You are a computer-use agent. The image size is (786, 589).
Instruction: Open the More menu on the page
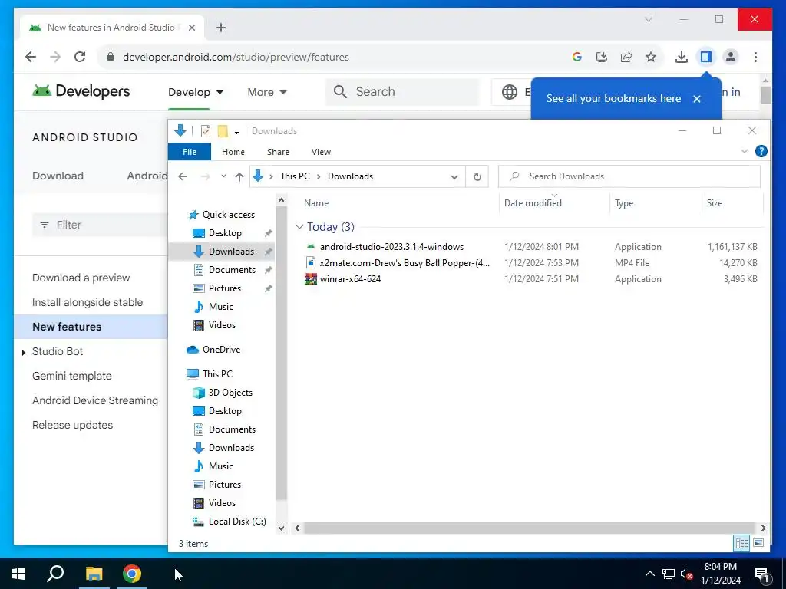point(266,92)
